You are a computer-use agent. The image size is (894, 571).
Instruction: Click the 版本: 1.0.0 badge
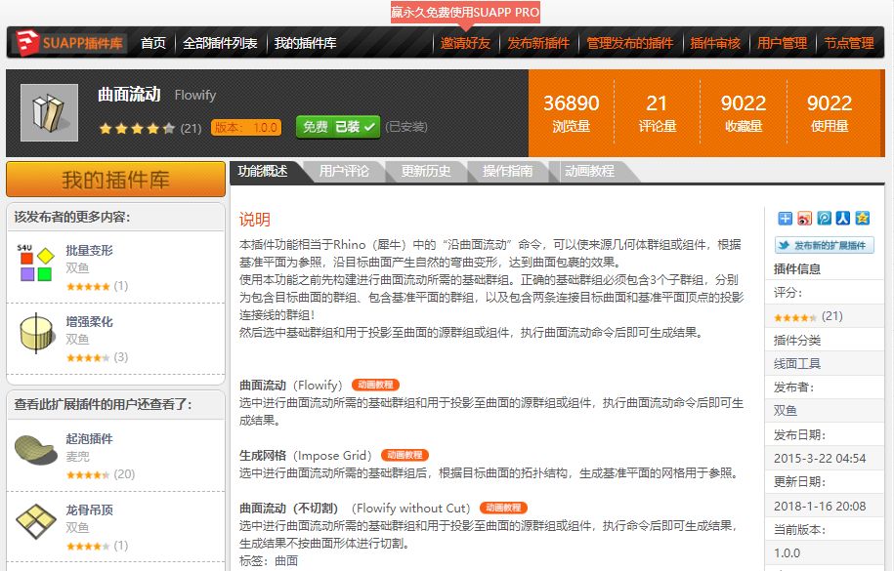[246, 128]
